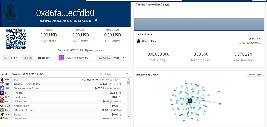Click the Show all edges button
This screenshot has height=127, width=267.
tap(254, 75)
